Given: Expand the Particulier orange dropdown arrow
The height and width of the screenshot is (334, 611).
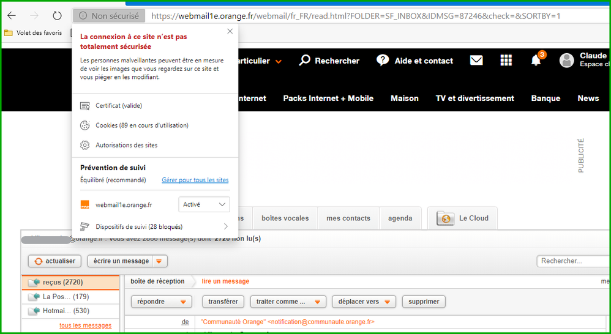Looking at the screenshot, I should tap(278, 62).
